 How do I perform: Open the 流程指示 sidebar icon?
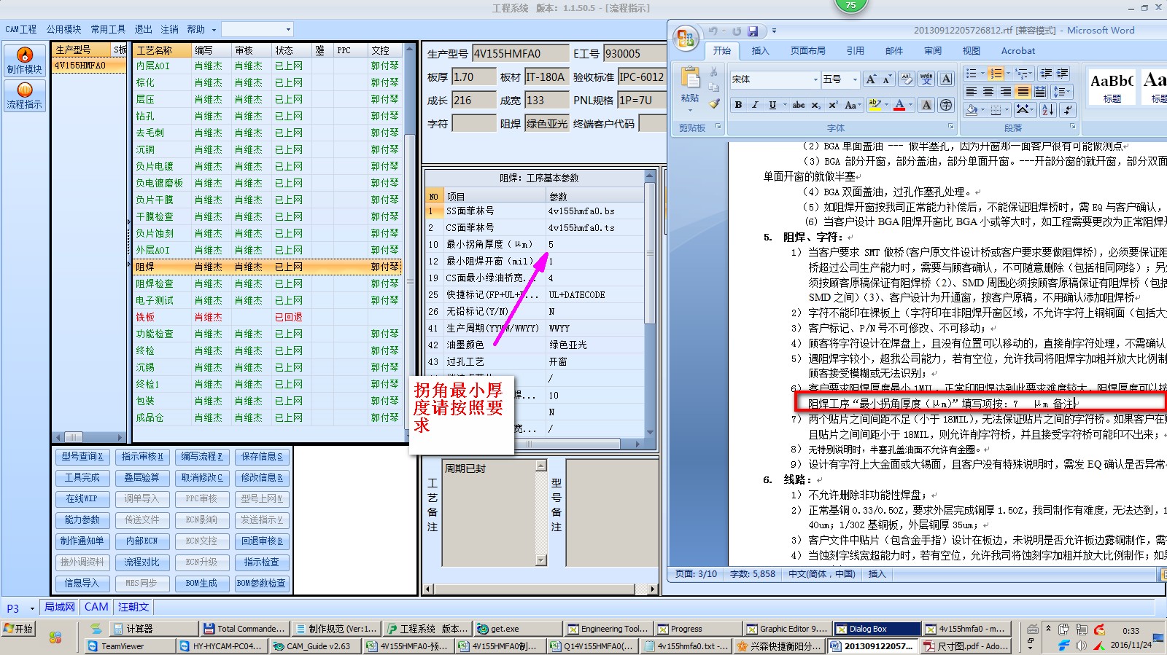(25, 95)
